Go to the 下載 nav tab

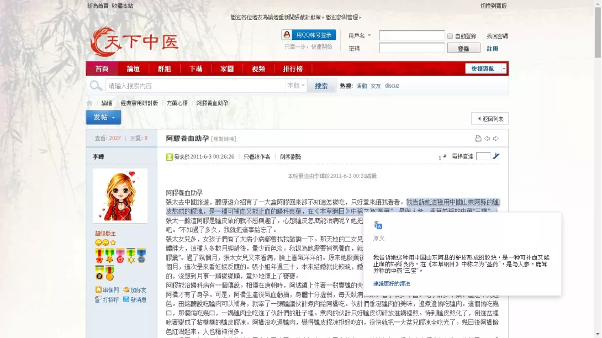click(x=196, y=68)
